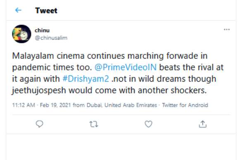
Task: Click the phrase "beats the rival at"
Action: pyautogui.click(x=191, y=67)
